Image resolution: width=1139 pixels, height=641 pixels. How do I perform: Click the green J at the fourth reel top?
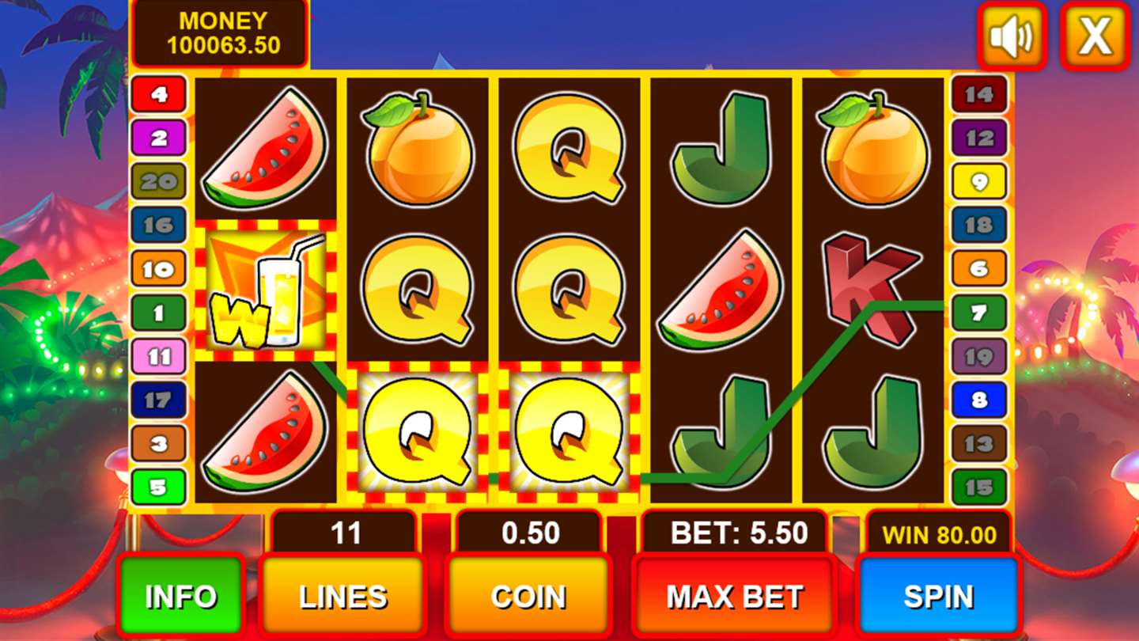[x=721, y=148]
